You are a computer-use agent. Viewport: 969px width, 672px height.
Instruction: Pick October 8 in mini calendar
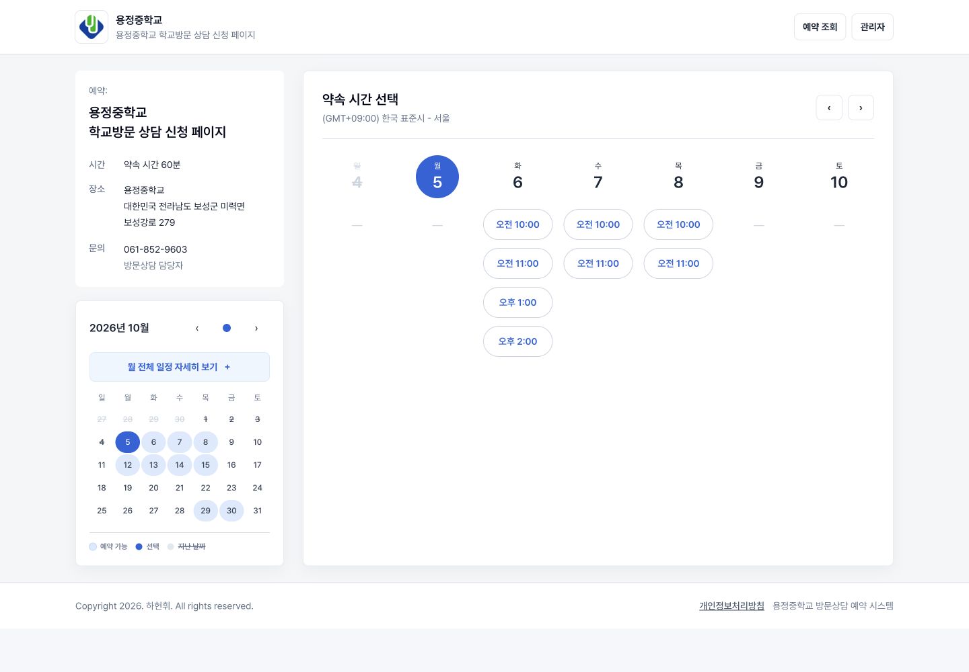205,442
